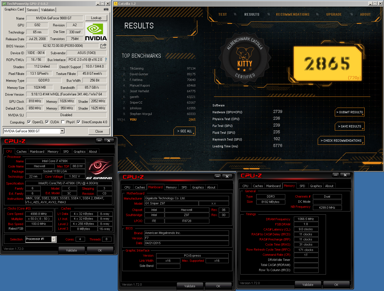
Task: Click the G1 Gaming logo in CPU-Z
Action: click(99, 169)
